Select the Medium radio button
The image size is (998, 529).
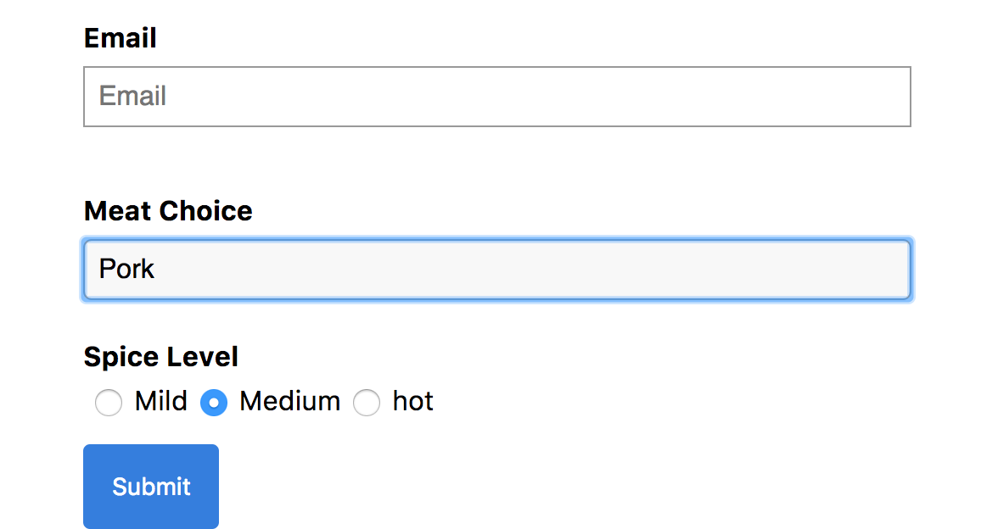click(214, 403)
